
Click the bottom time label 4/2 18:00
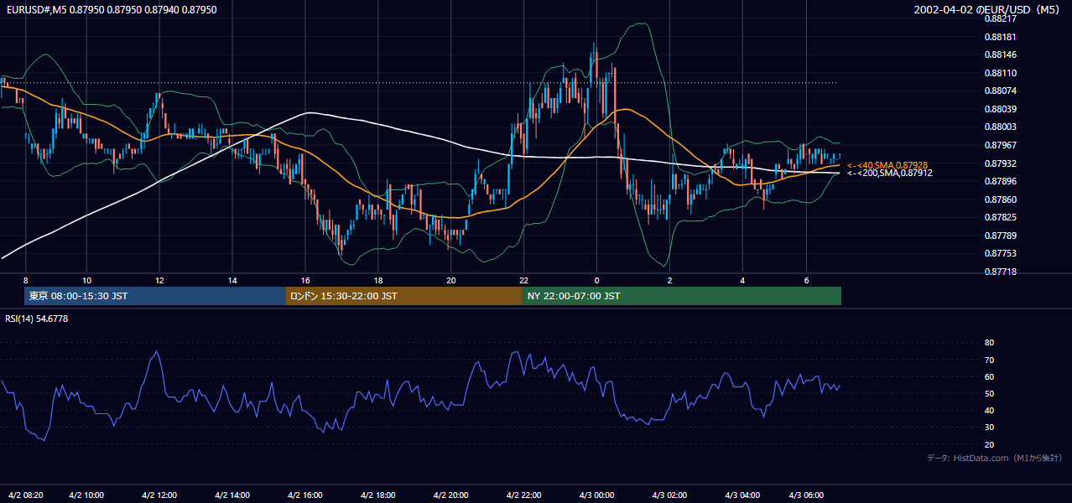tap(378, 495)
